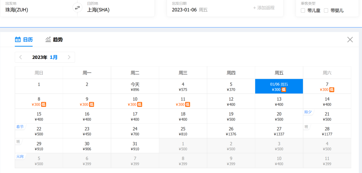Select January 27 priced ¥1337

tap(279, 131)
